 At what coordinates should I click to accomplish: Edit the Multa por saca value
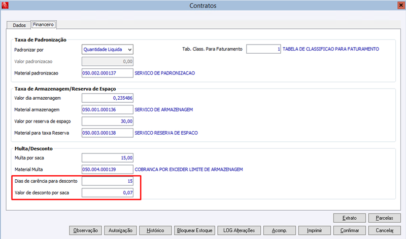click(x=108, y=157)
